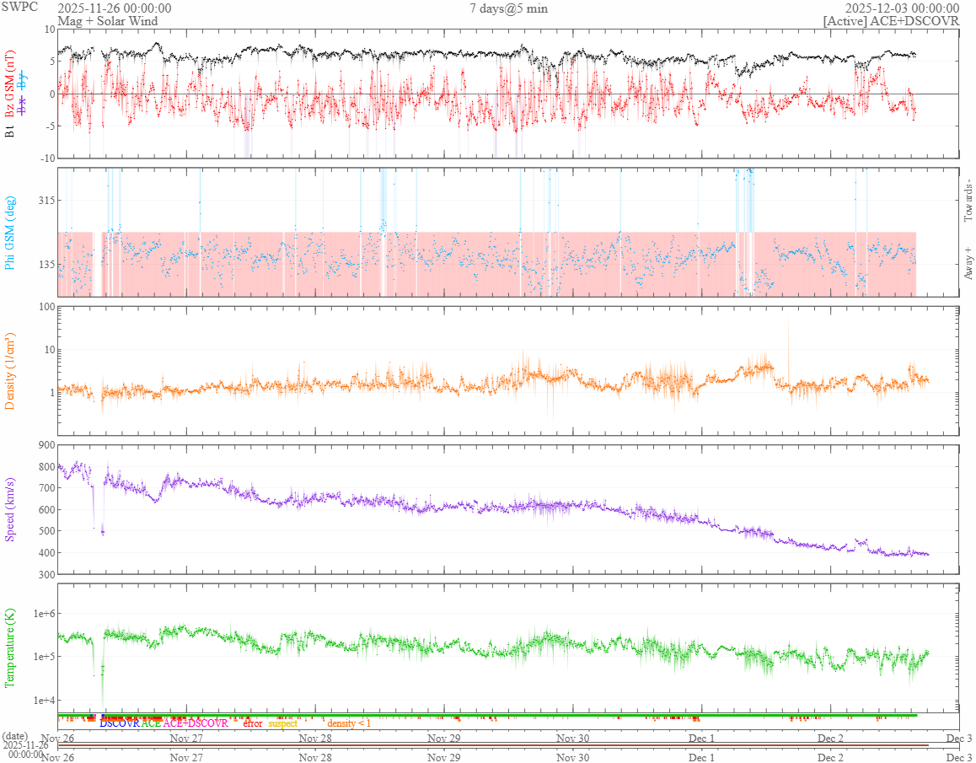This screenshot has width=976, height=763.
Task: Open the '[Active] ACE+DSCOVR' source selector
Action: coord(891,21)
